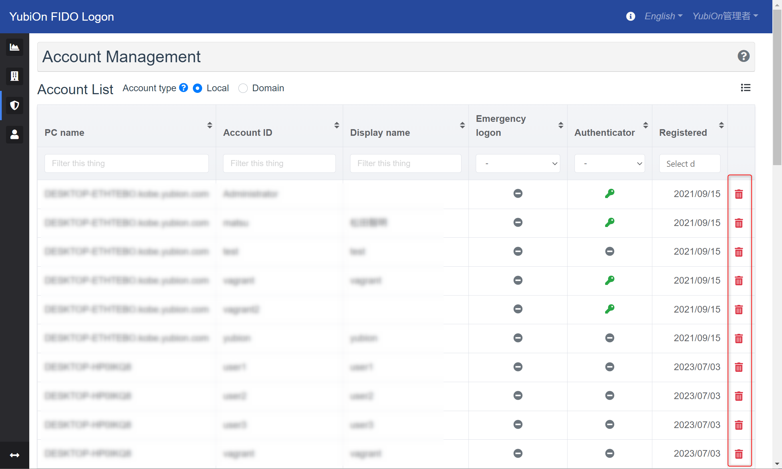
Task: Focus the Display name filter field
Action: tap(406, 163)
